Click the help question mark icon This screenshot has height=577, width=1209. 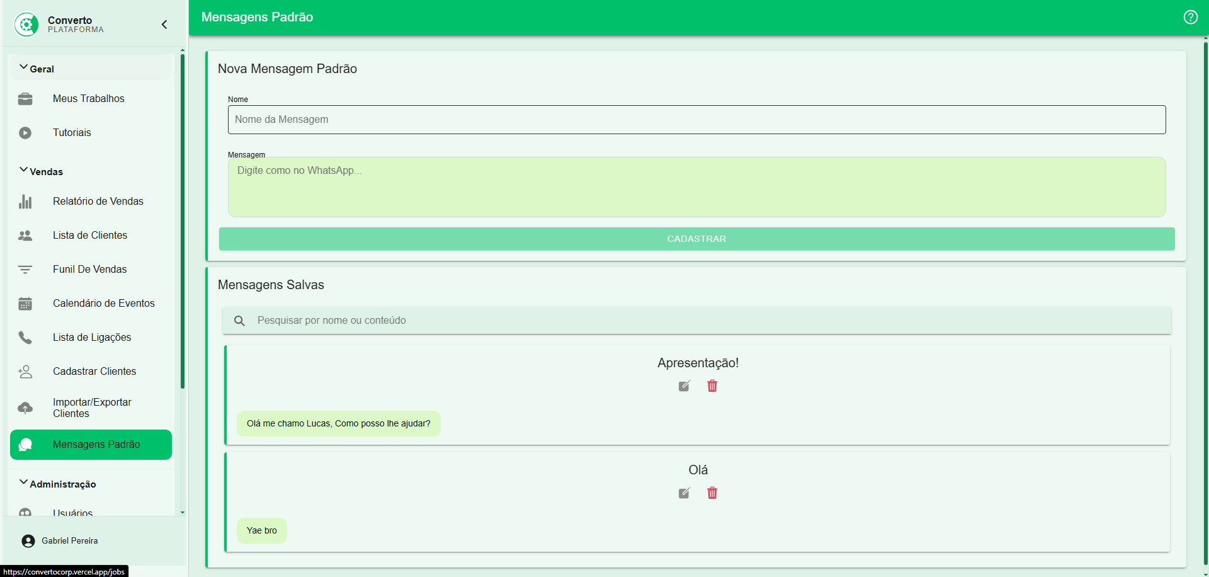[1190, 17]
